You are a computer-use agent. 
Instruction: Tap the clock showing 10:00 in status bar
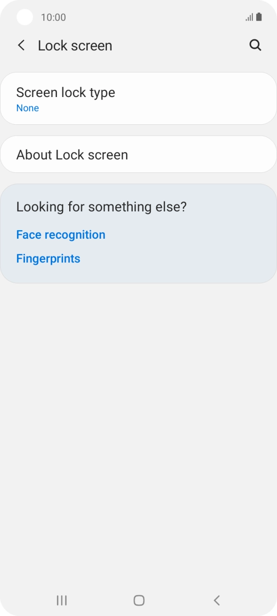53,17
